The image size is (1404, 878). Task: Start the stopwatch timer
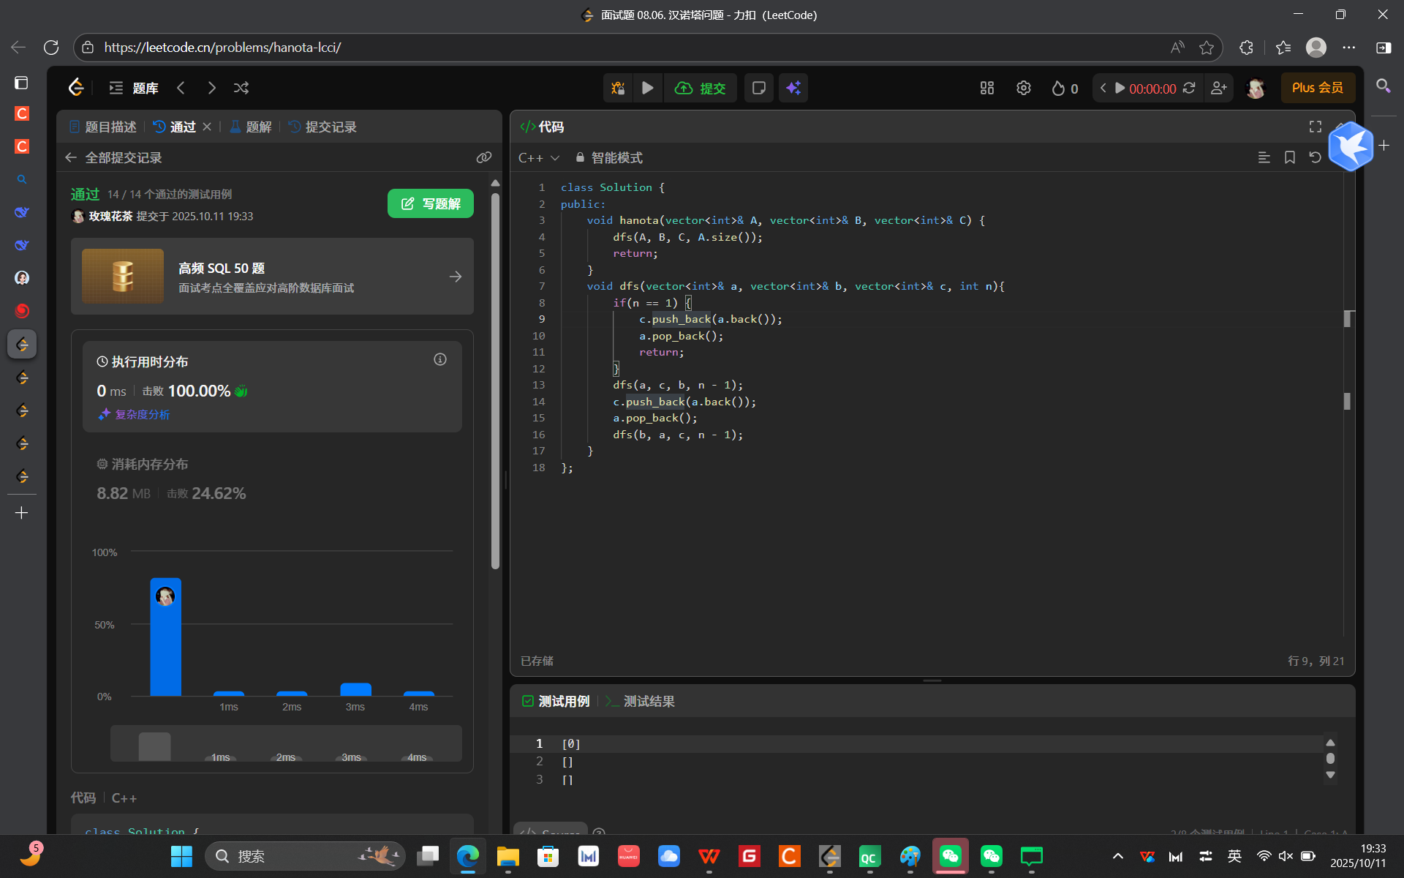pyautogui.click(x=1120, y=88)
